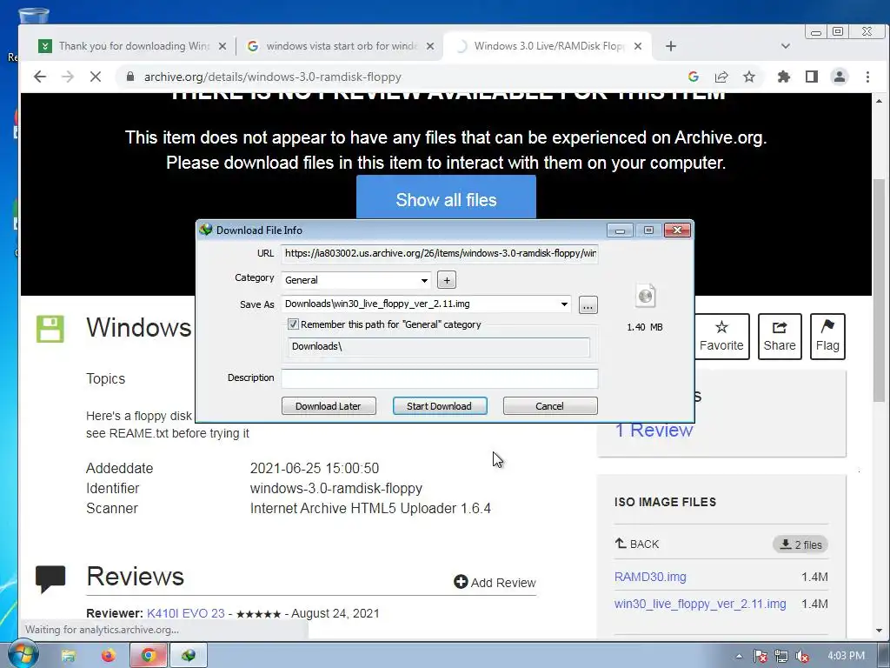The width and height of the screenshot is (890, 668).
Task: Open win30_live_floppy_ver_2.11.img link
Action: pos(700,604)
